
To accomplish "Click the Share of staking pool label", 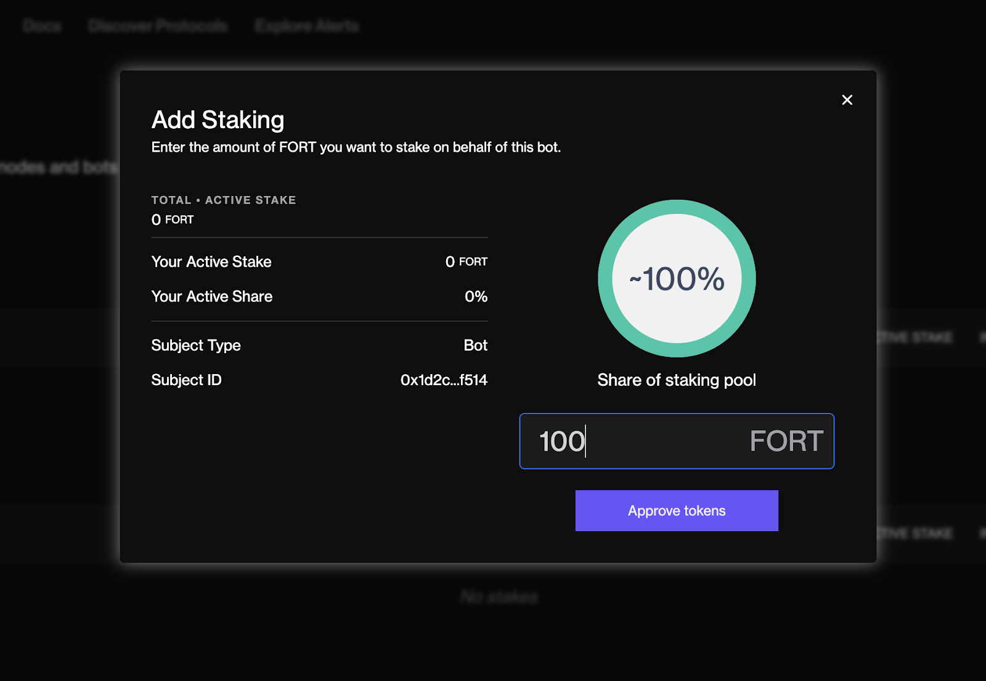I will click(x=676, y=380).
